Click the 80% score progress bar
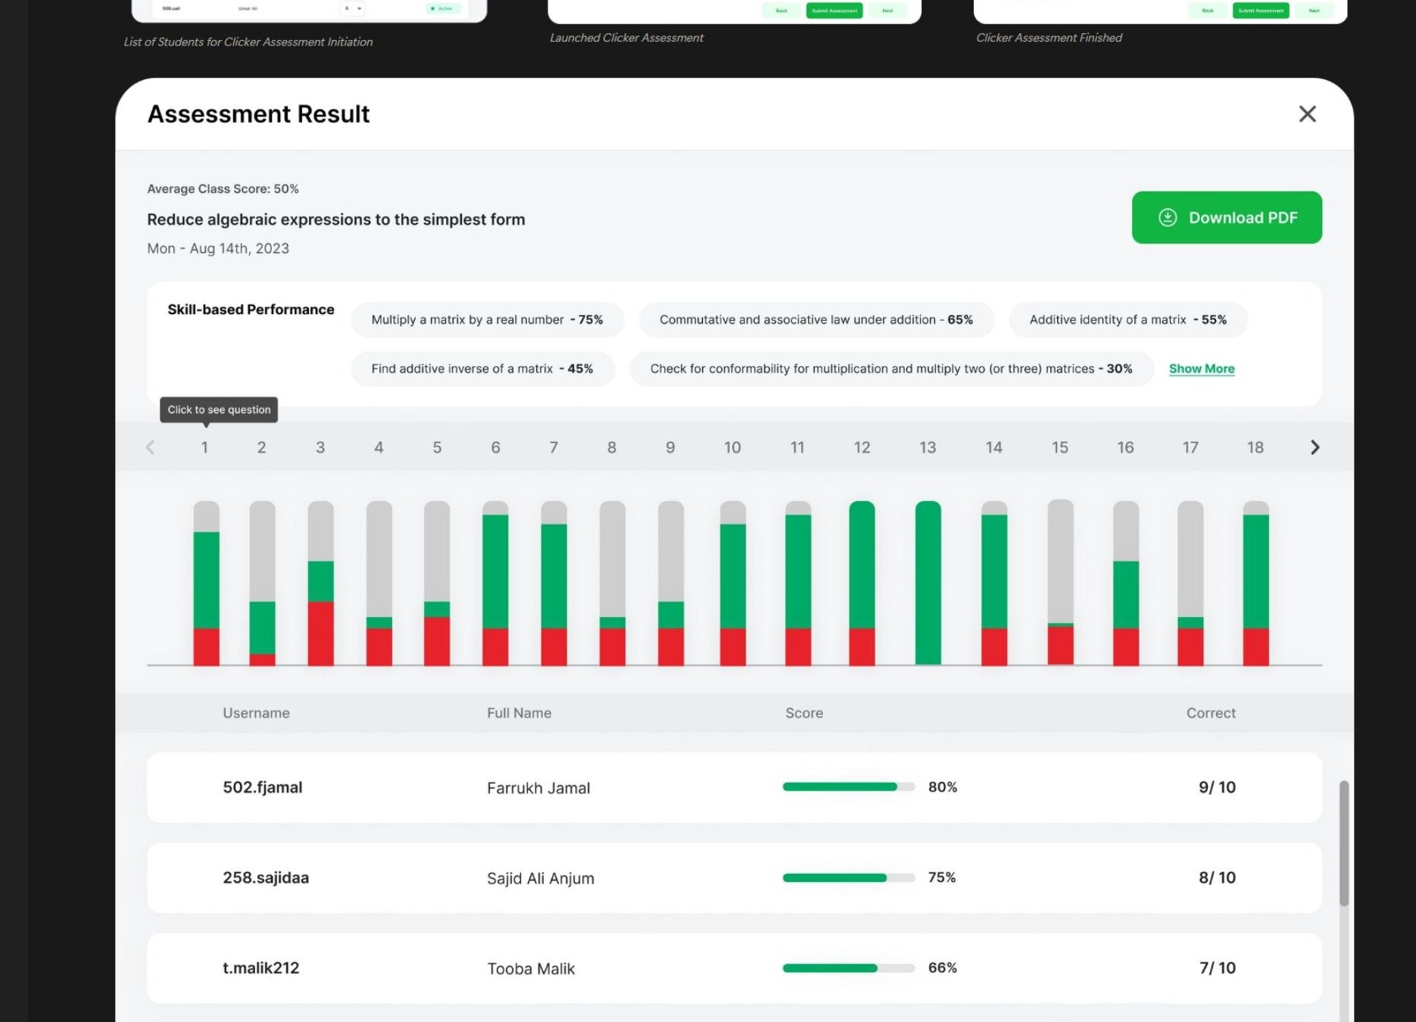This screenshot has width=1416, height=1022. 849,787
